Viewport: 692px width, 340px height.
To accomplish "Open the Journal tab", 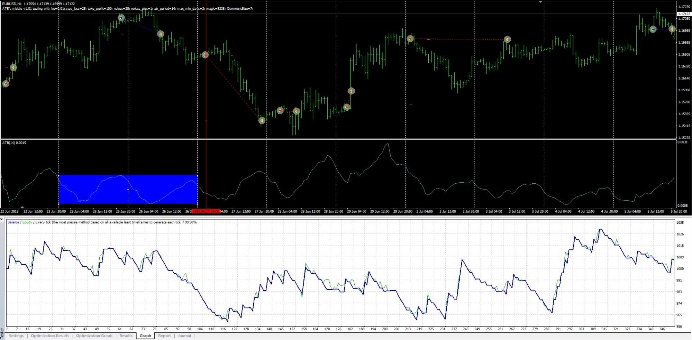I will click(x=184, y=336).
